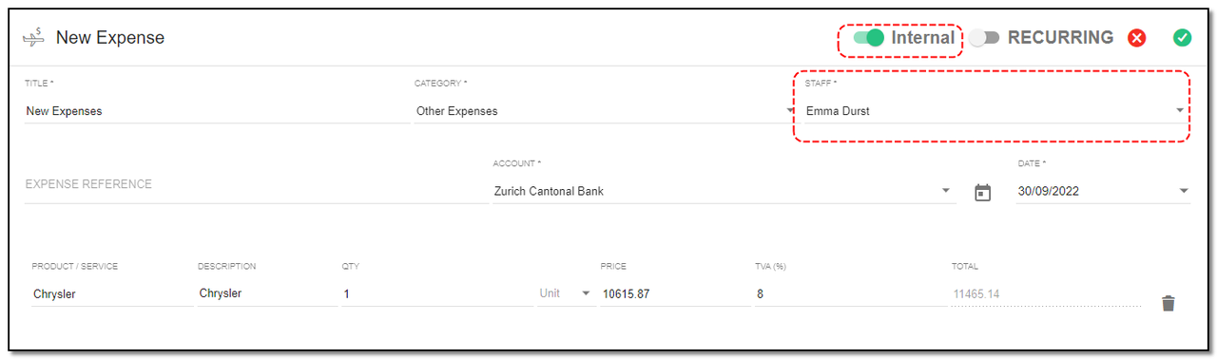Viewport: 1217px width, 359px height.
Task: Click the QTY field
Action: point(437,293)
